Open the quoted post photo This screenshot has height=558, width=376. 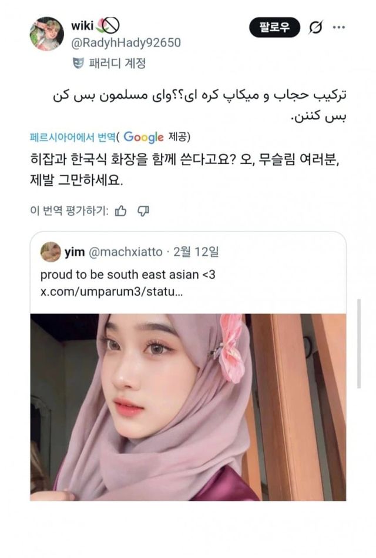pos(188,407)
